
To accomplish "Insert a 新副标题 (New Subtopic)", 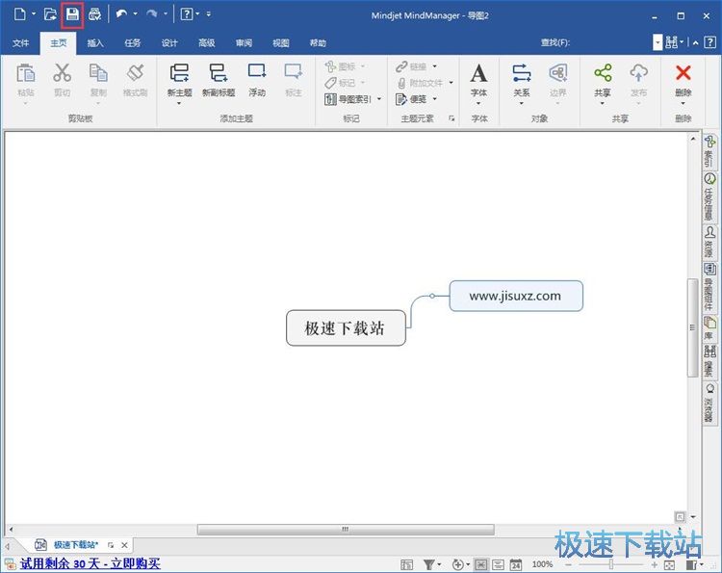I will [219, 80].
